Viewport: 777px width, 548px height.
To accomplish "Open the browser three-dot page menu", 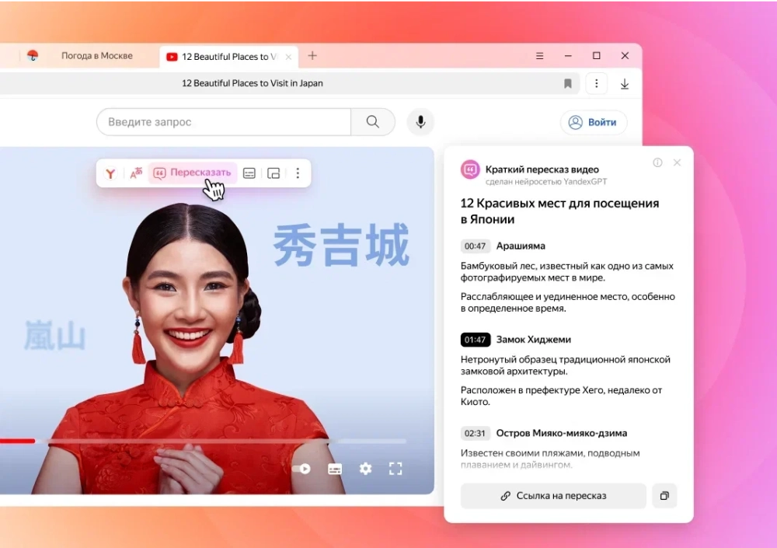I will point(596,83).
